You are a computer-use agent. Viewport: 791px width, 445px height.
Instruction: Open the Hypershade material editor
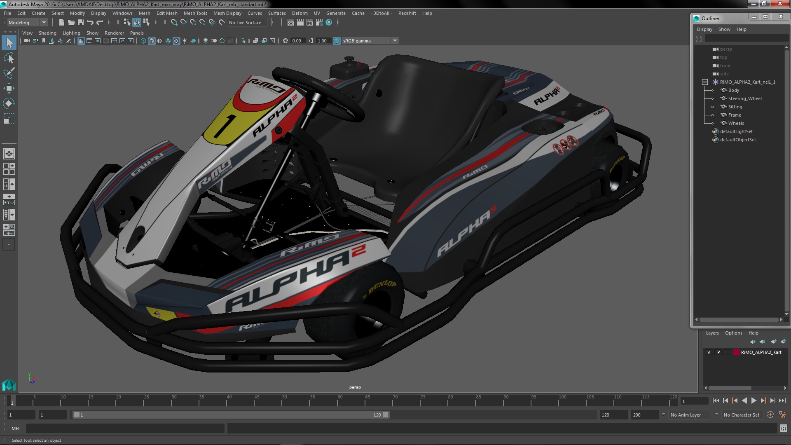click(329, 23)
